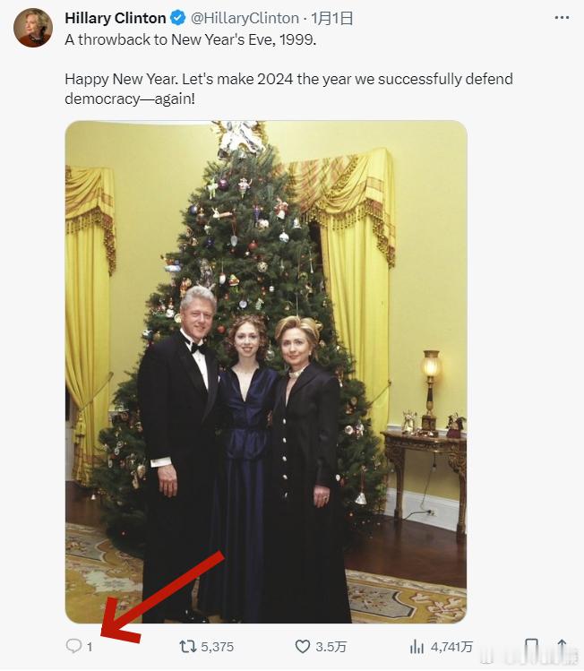Click the 3.5万 likes count
Viewport: 584px width, 671px height.
[331, 647]
